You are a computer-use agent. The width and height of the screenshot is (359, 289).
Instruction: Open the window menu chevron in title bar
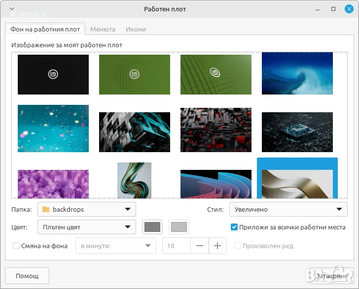click(x=12, y=9)
